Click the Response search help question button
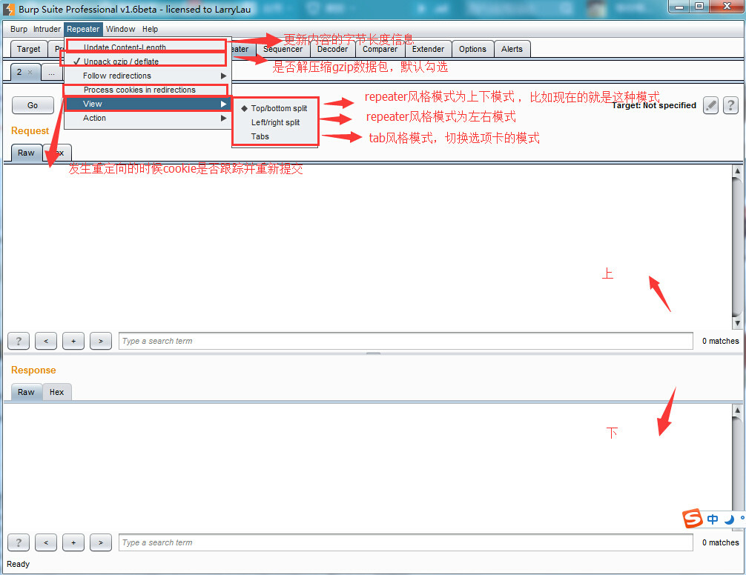Image resolution: width=746 pixels, height=575 pixels. (x=19, y=542)
